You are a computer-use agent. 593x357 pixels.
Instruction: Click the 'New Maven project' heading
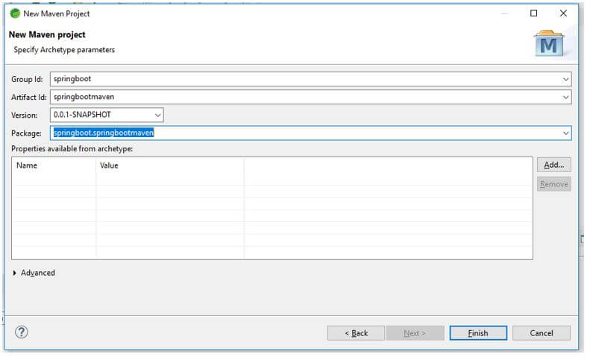[x=47, y=35]
